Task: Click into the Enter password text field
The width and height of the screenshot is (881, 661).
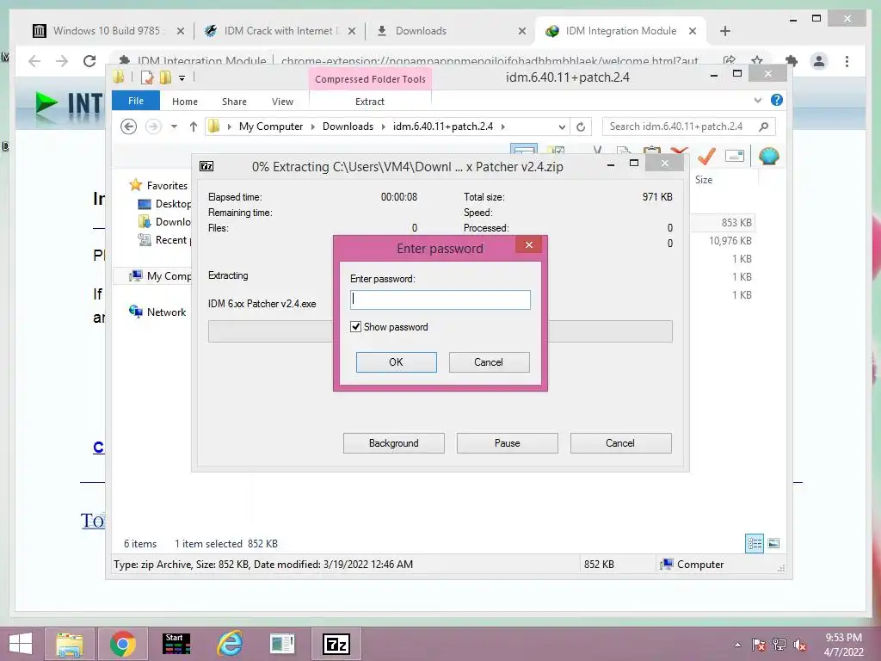Action: tap(440, 300)
